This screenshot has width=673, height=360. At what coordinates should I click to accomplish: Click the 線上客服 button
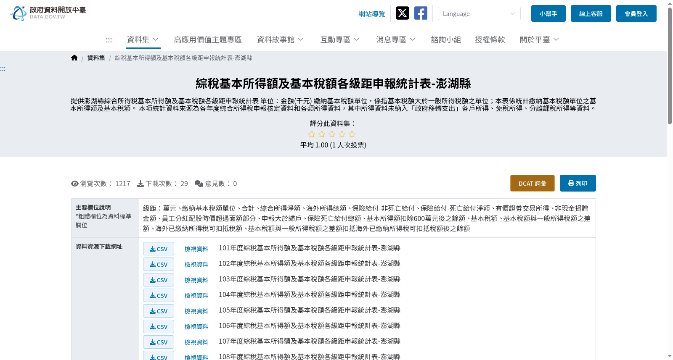tap(591, 13)
